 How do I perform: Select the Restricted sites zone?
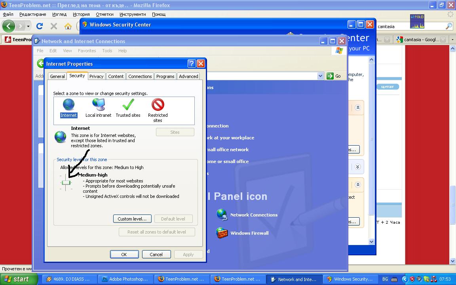158,110
